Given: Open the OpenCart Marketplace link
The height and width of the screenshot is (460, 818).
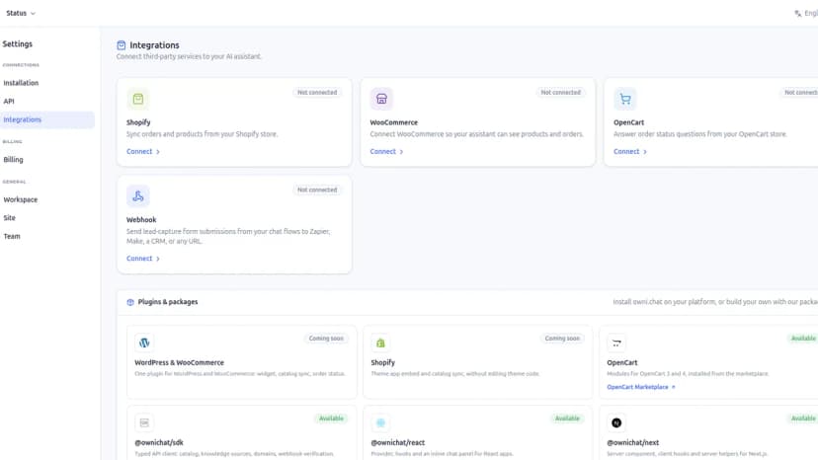Looking at the screenshot, I should click(641, 387).
